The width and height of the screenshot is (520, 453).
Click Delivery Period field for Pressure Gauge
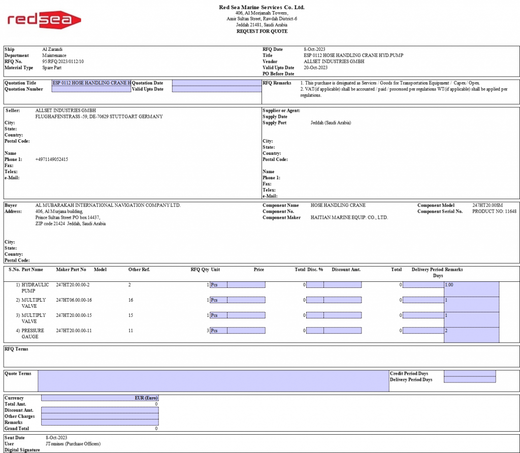pyautogui.click(x=424, y=331)
